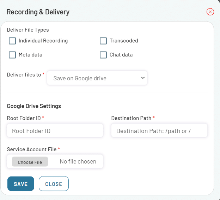220x200 pixels.
Task: Click the CLOSE button
Action: pyautogui.click(x=54, y=184)
